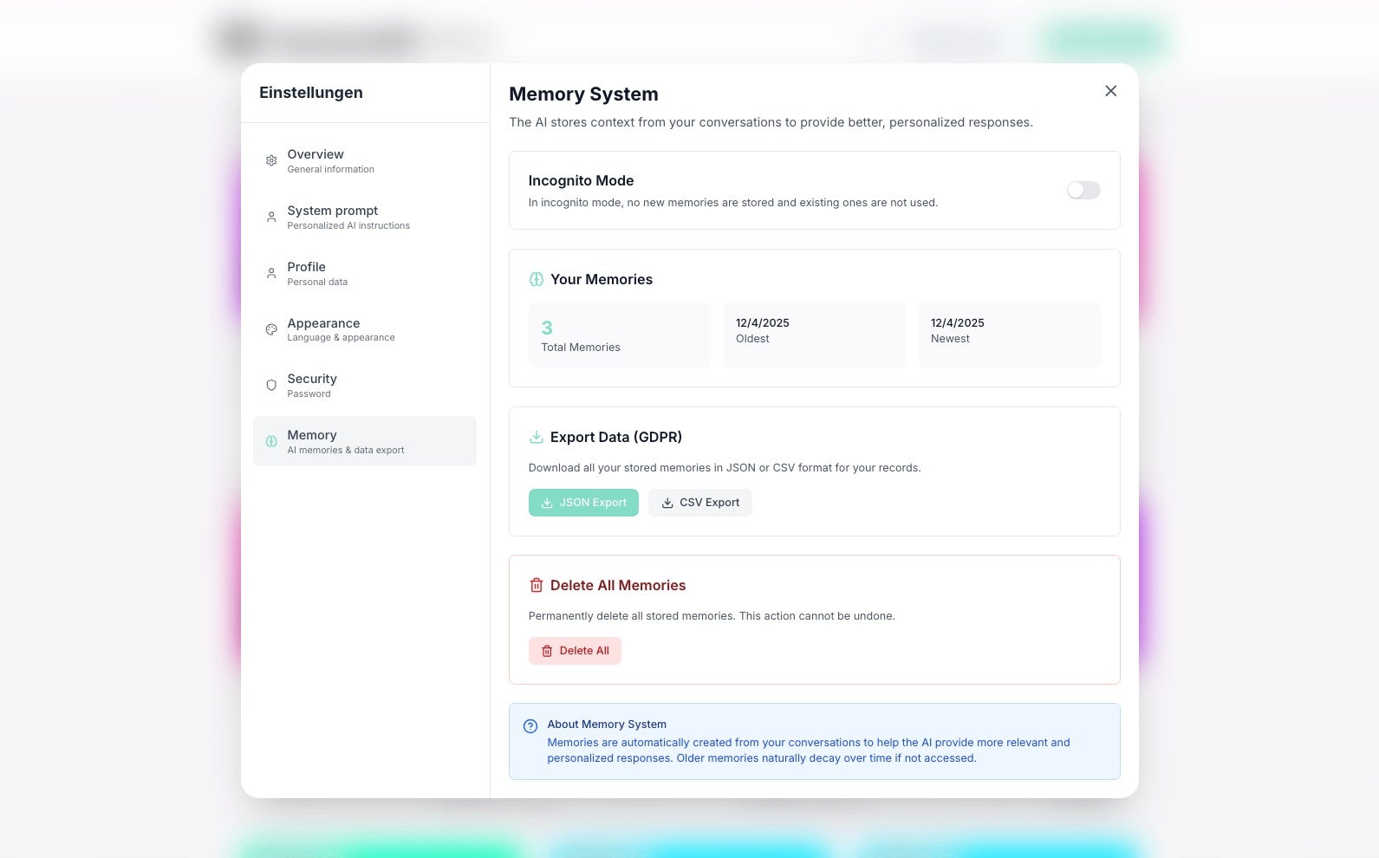Click the shield icon beside Security
1379x858 pixels.
tap(271, 385)
